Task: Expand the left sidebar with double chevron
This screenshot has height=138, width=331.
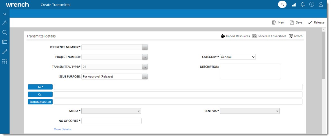Action: [x=5, y=14]
